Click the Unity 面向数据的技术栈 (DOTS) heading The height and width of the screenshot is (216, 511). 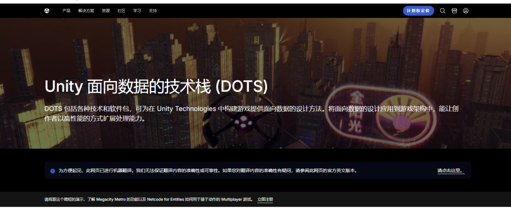tap(156, 86)
